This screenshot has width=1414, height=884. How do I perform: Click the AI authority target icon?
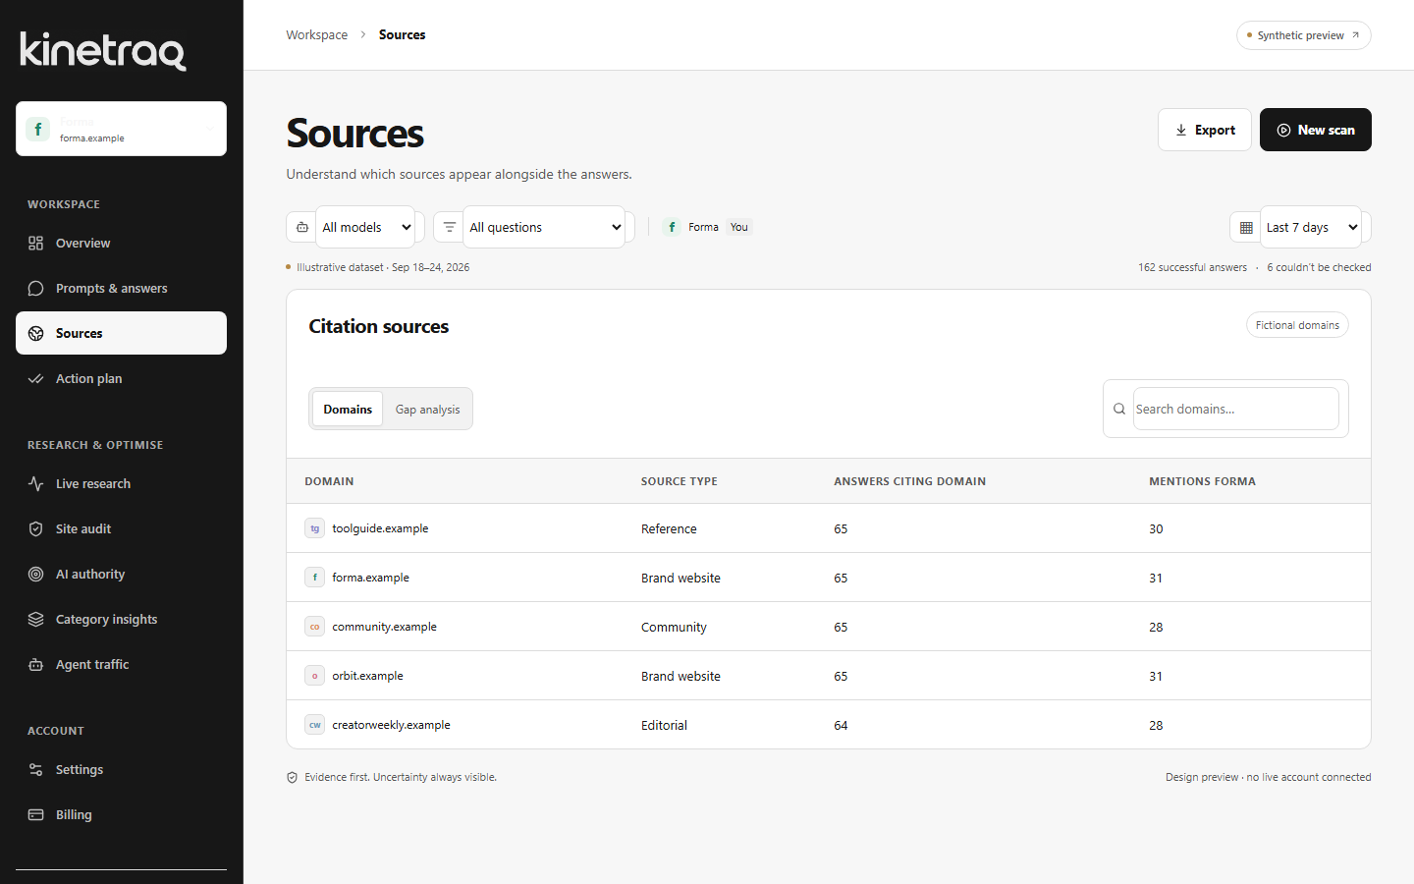36,574
